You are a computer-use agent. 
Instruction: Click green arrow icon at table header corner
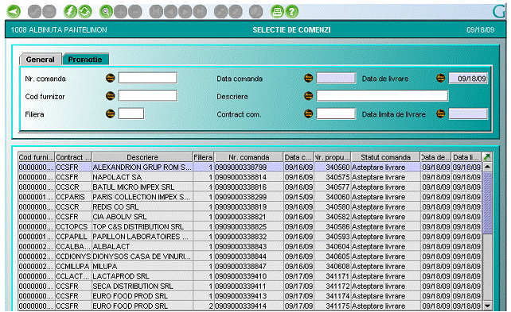(x=487, y=157)
